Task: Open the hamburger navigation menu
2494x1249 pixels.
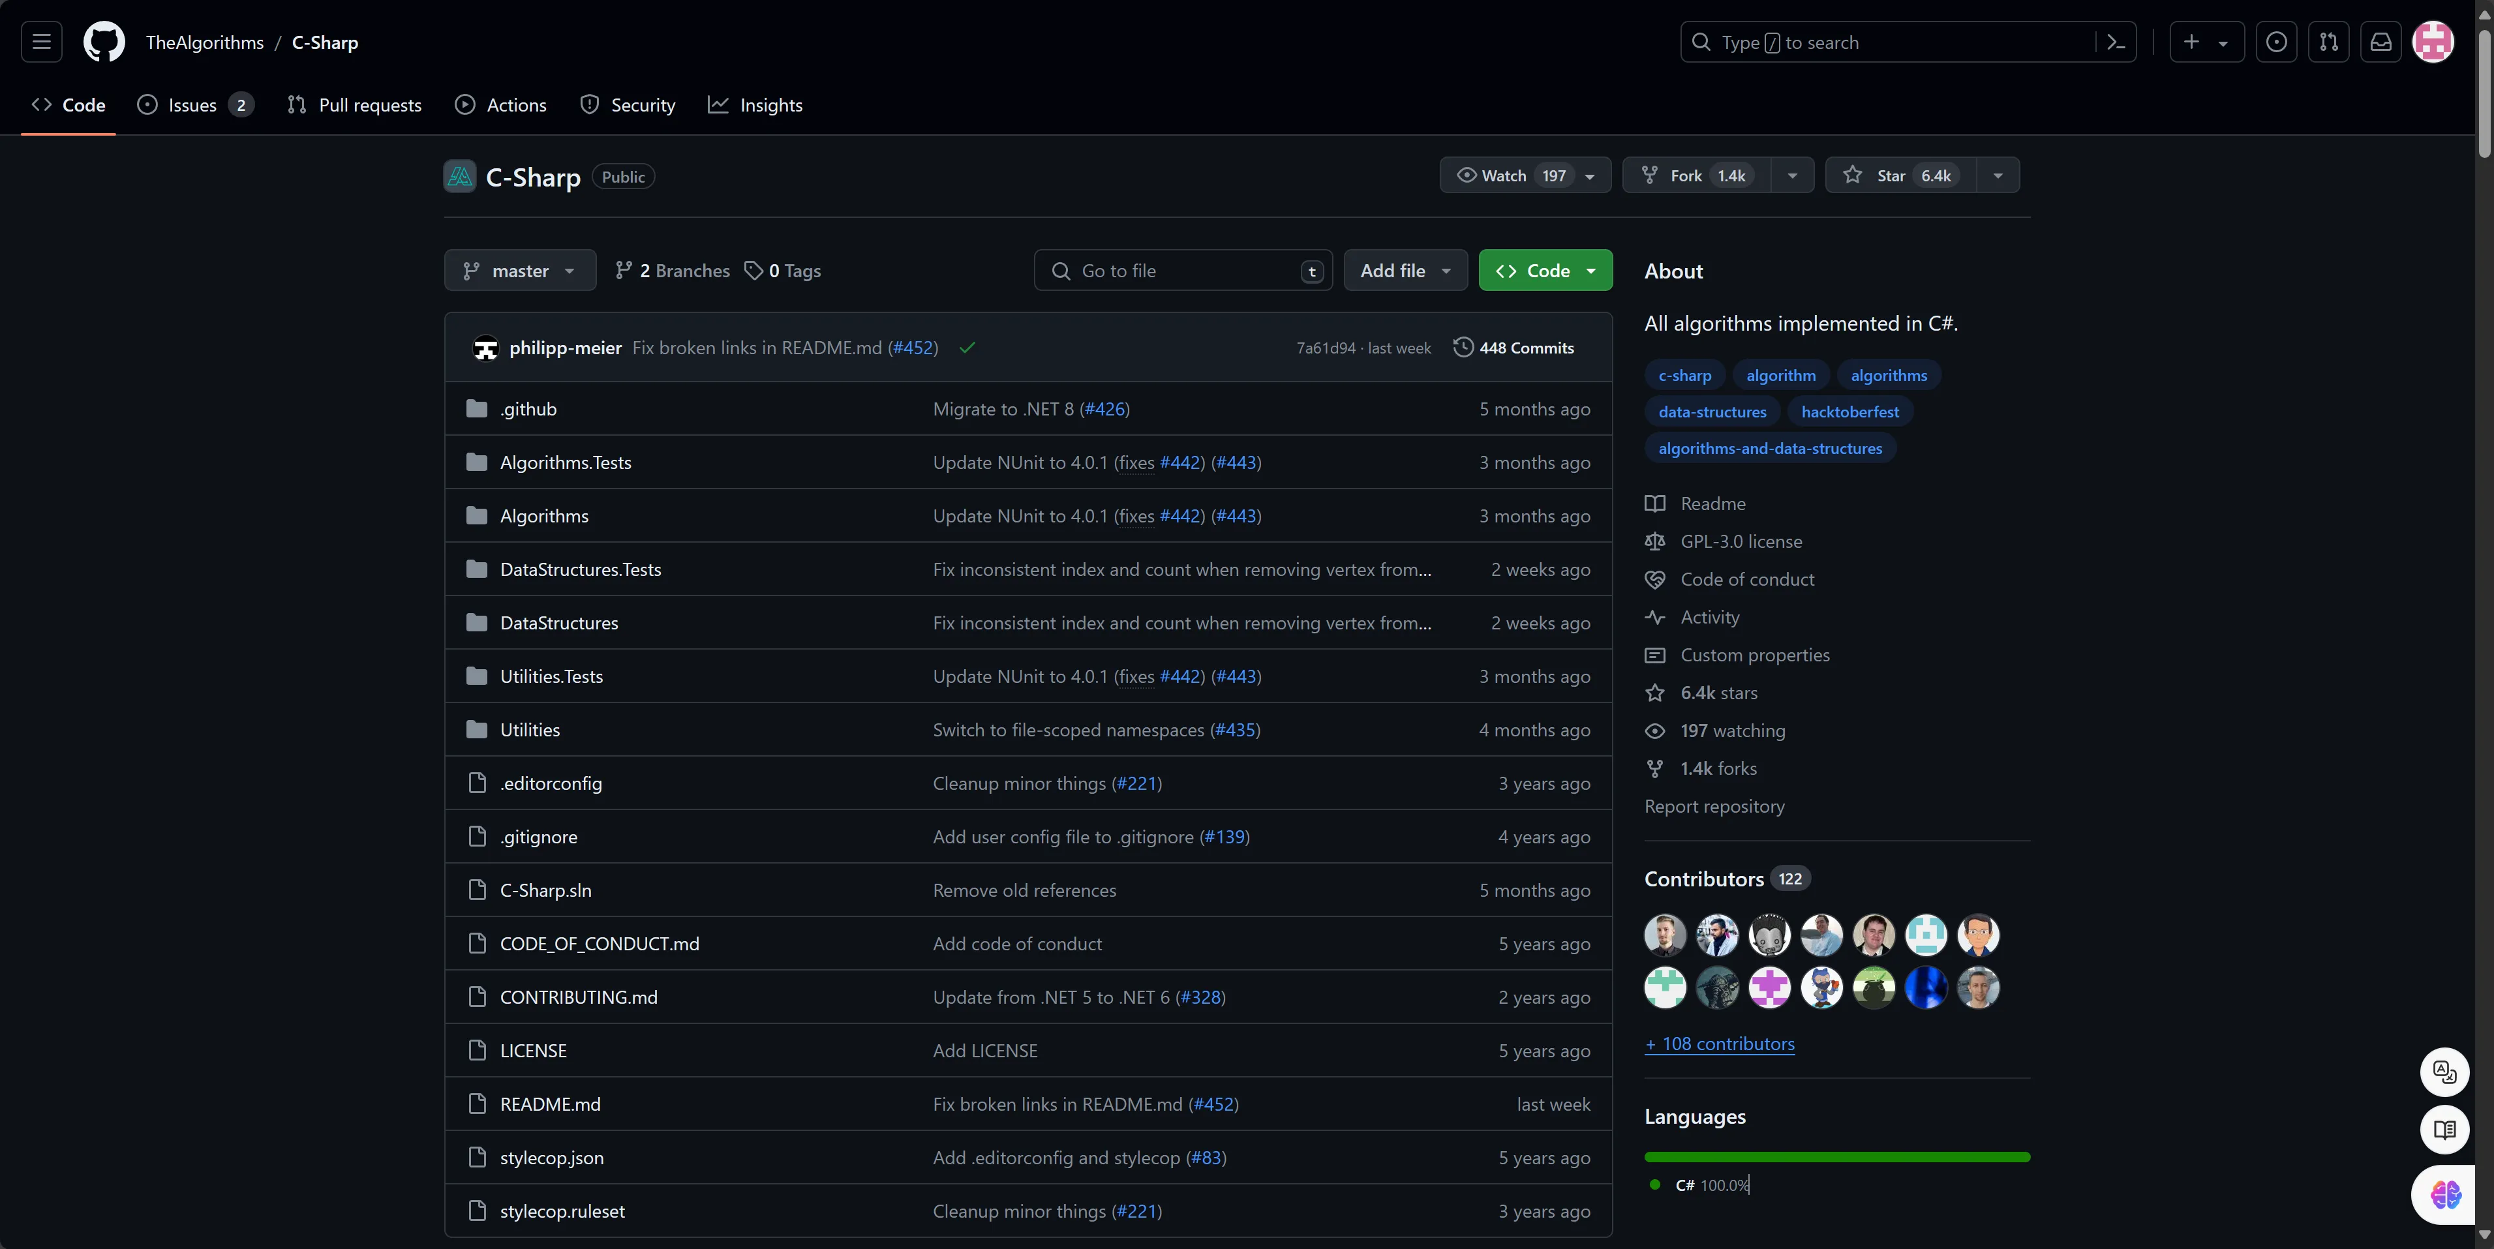Action: [x=42, y=42]
